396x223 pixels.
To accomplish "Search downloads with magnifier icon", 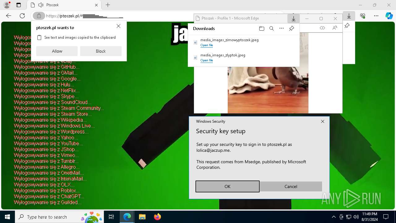I will pos(272,28).
